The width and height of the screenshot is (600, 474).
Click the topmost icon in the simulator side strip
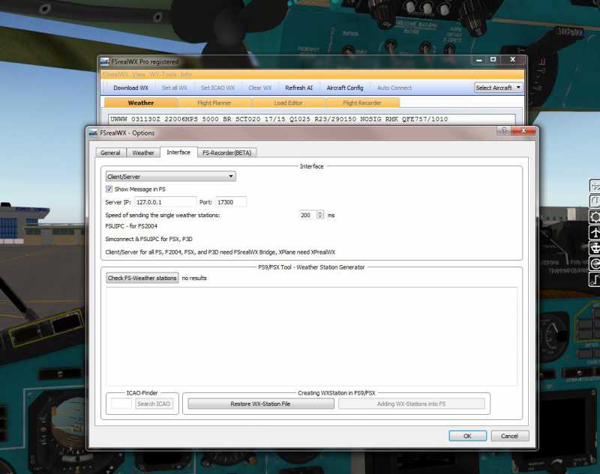click(595, 186)
